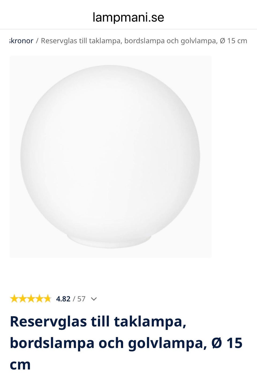
Task: Click the breadcrumb slash separator
Action: (x=37, y=41)
